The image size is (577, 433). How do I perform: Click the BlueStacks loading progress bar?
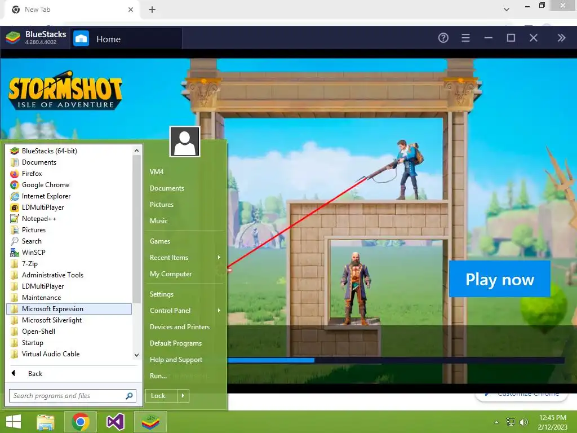396,360
